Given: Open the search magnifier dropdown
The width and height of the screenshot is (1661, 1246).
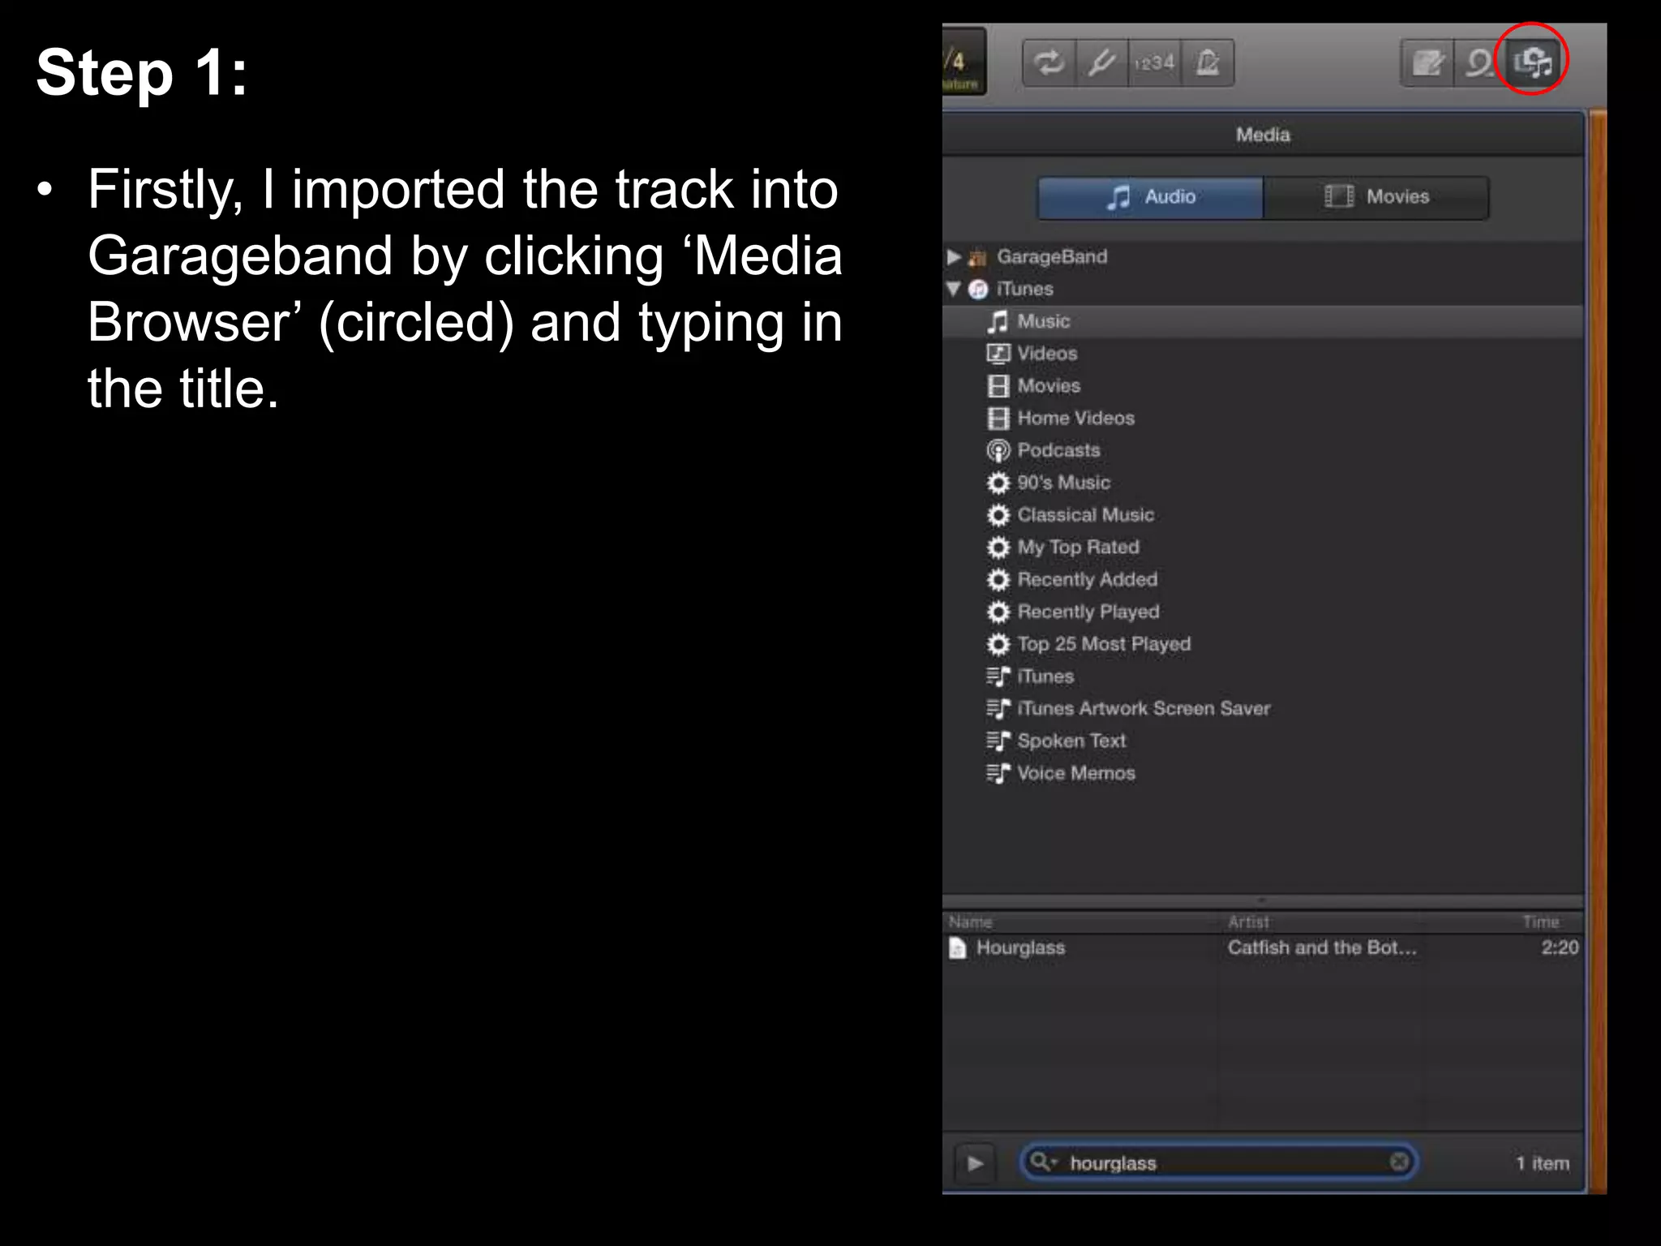Looking at the screenshot, I should pyautogui.click(x=1042, y=1162).
